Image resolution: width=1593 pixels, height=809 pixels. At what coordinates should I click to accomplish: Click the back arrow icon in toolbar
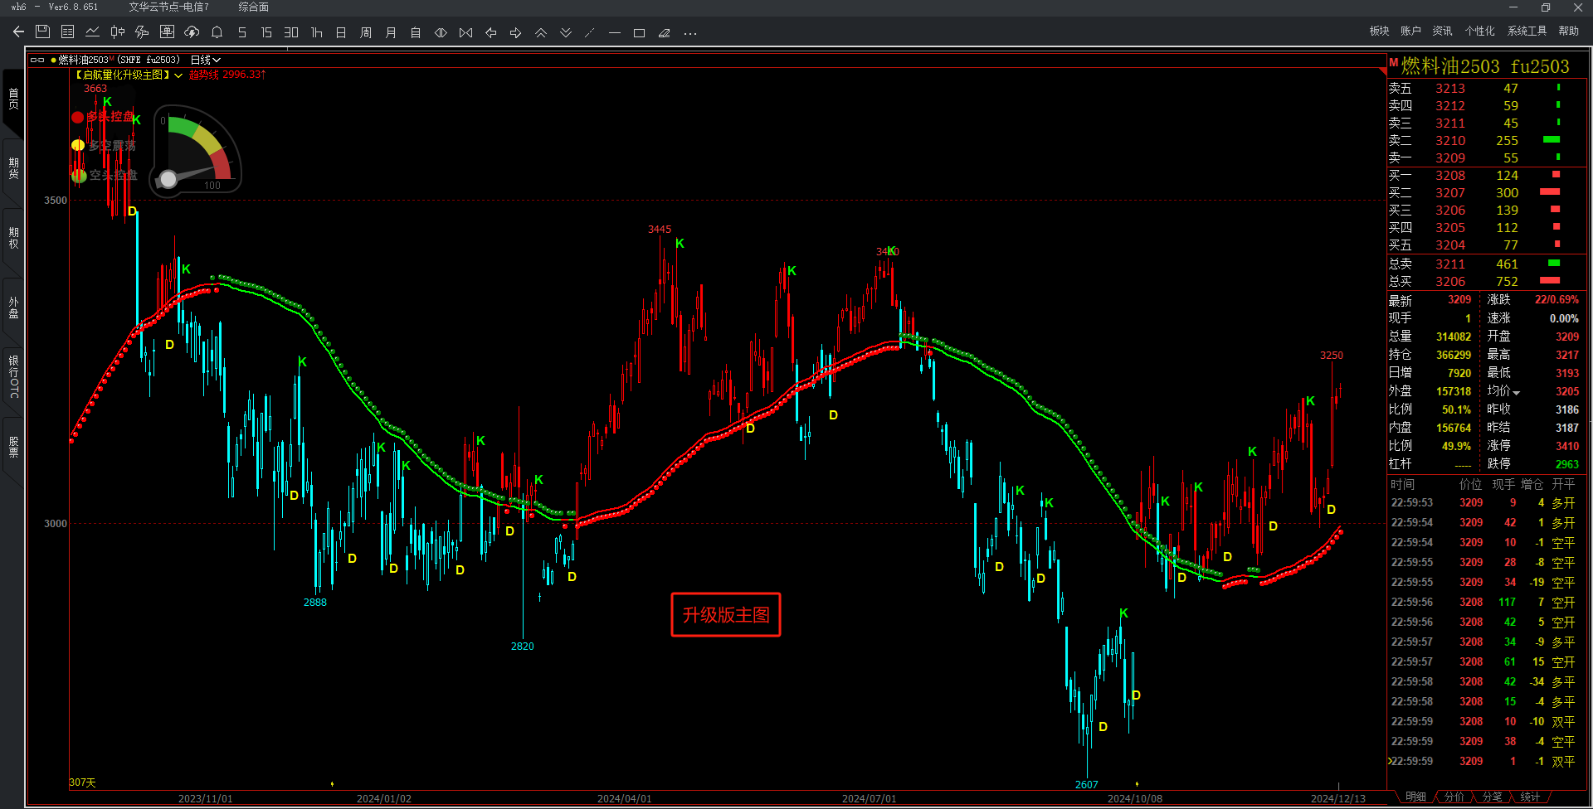tap(18, 32)
